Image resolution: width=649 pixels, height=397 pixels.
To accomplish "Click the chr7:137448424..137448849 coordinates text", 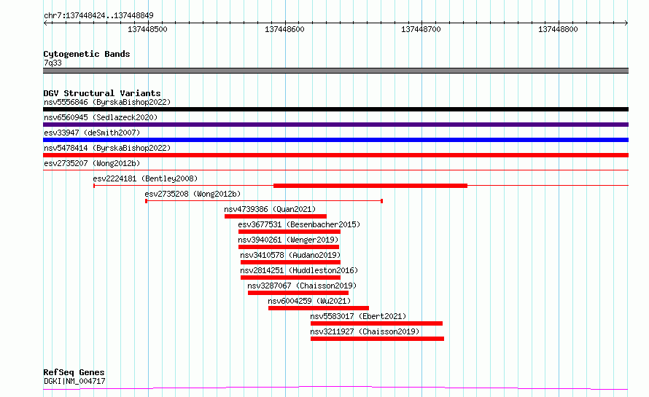I will click(x=98, y=16).
